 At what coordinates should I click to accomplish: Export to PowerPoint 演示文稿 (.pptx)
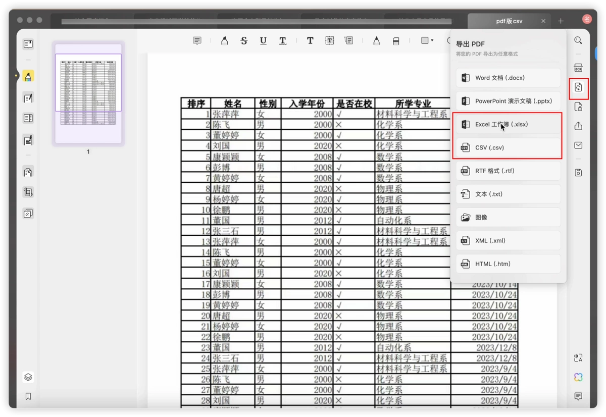[x=508, y=101]
